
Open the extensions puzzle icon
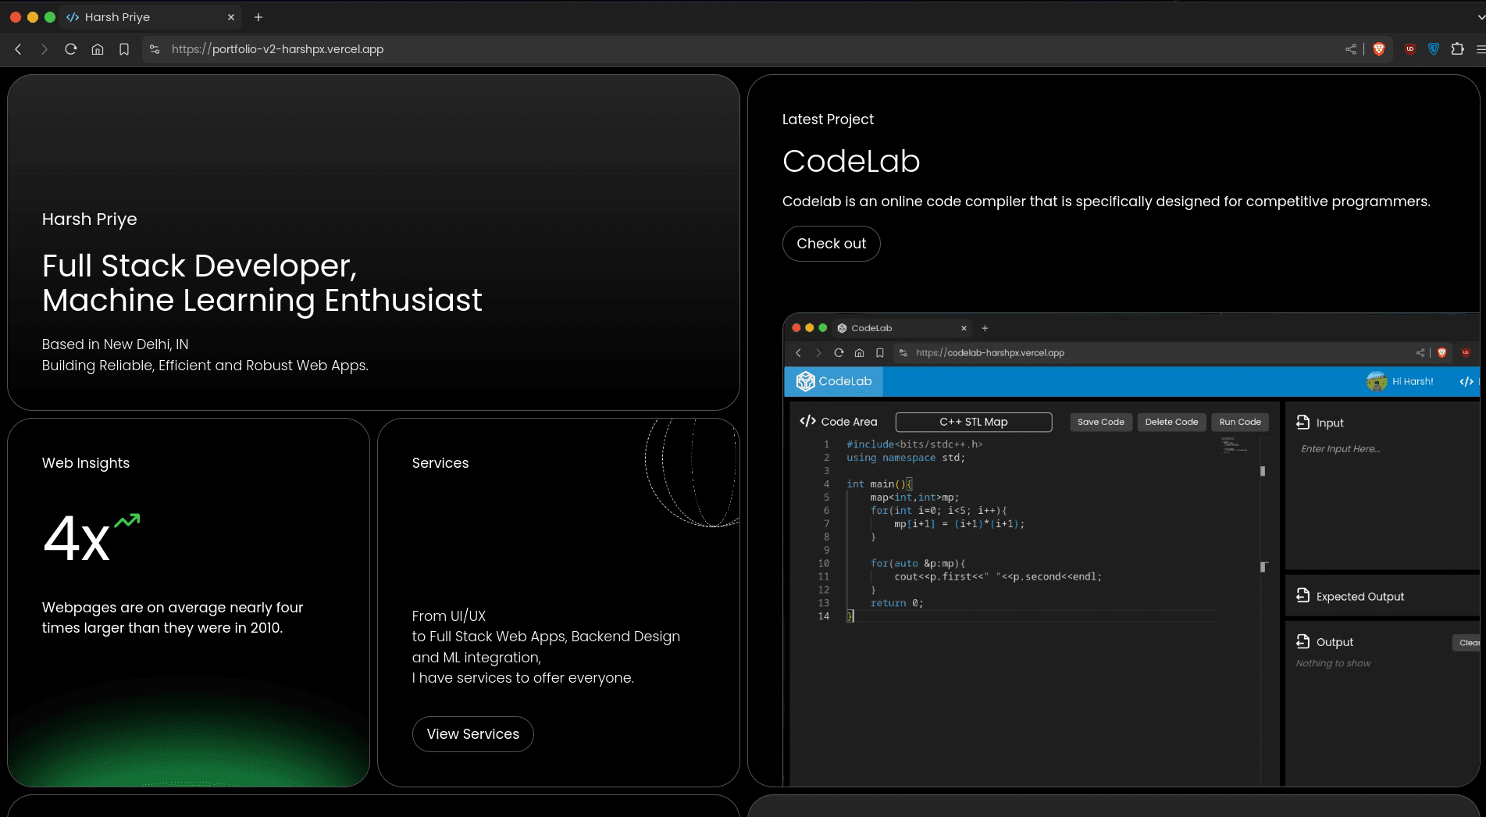[x=1457, y=49]
